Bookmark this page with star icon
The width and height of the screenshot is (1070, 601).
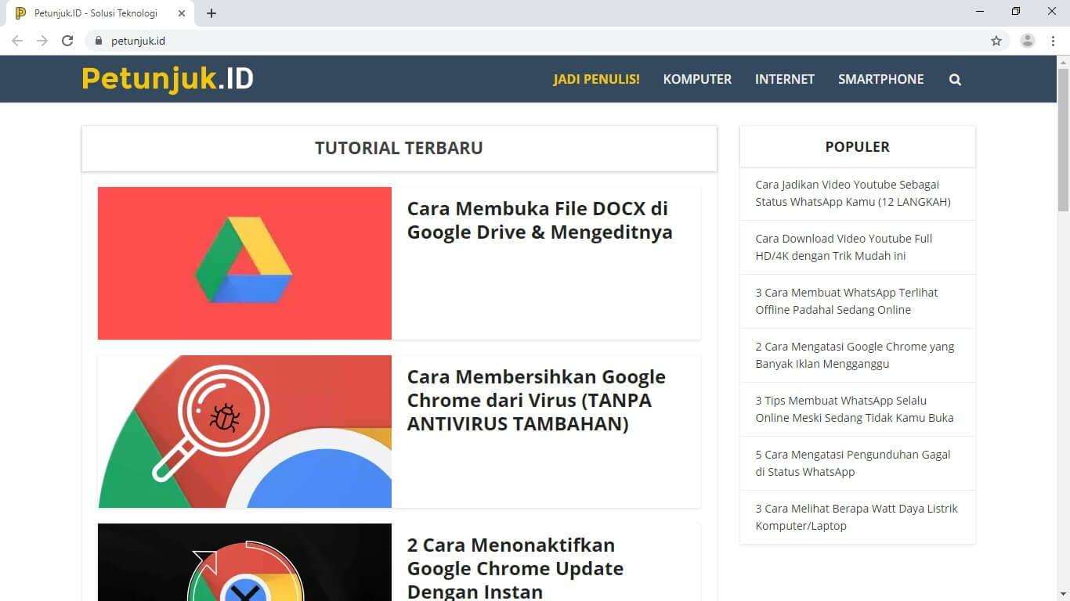click(x=996, y=41)
